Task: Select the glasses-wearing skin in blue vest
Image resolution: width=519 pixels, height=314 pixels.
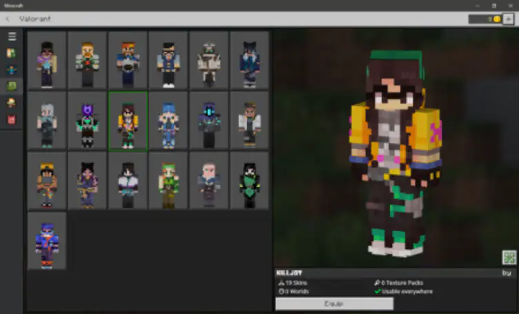Action: pos(168,61)
